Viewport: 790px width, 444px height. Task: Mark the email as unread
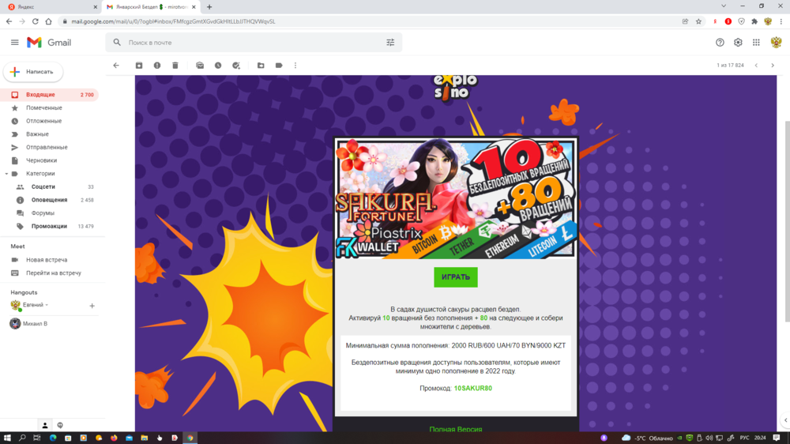pyautogui.click(x=200, y=66)
